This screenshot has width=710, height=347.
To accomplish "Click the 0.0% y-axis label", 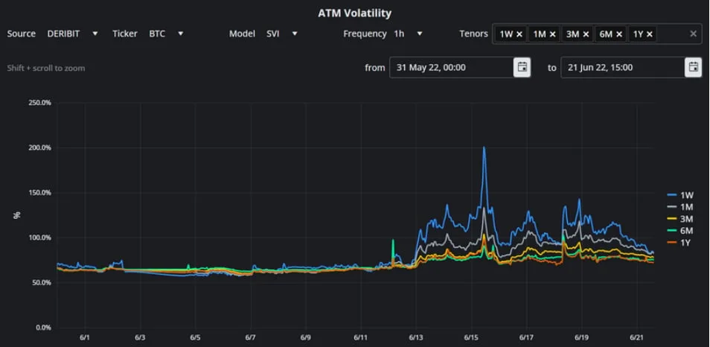I will pyautogui.click(x=43, y=327).
